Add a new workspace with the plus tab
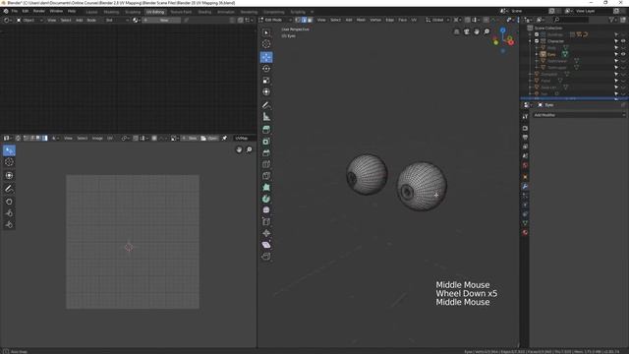Image resolution: width=629 pixels, height=354 pixels. (313, 12)
